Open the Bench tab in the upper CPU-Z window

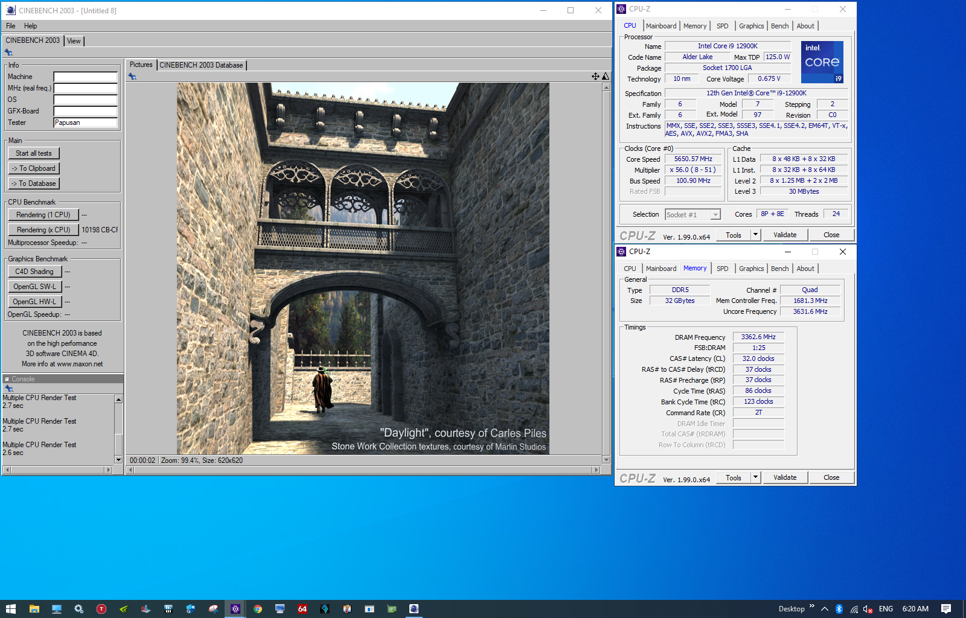[x=780, y=26]
